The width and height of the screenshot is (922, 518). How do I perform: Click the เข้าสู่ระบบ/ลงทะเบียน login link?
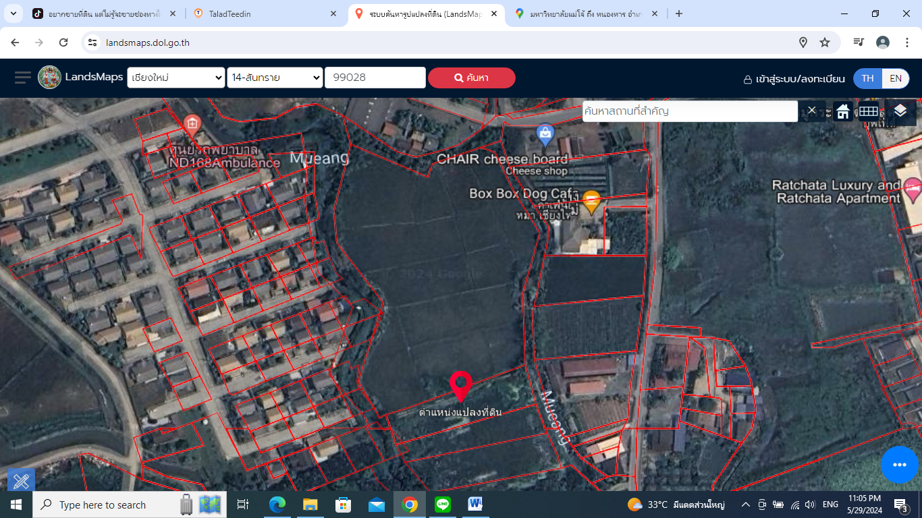coord(794,79)
